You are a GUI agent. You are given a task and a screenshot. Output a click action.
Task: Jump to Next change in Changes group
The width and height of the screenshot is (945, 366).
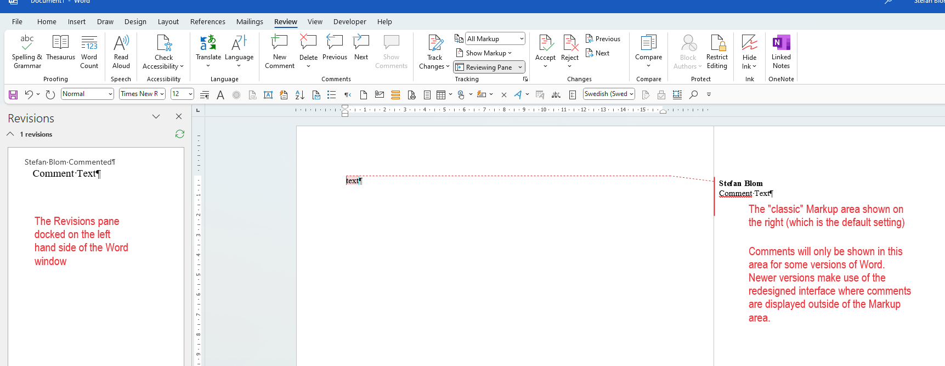(x=597, y=53)
